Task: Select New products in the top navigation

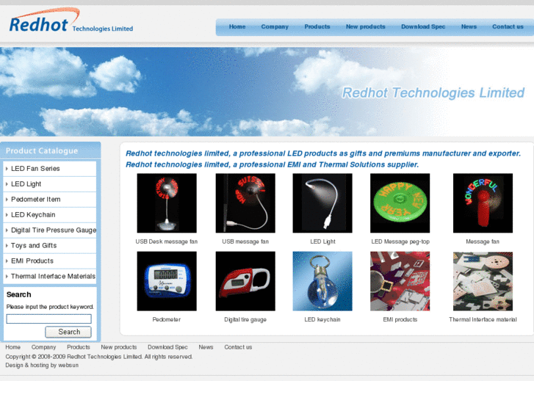Action: coord(365,26)
